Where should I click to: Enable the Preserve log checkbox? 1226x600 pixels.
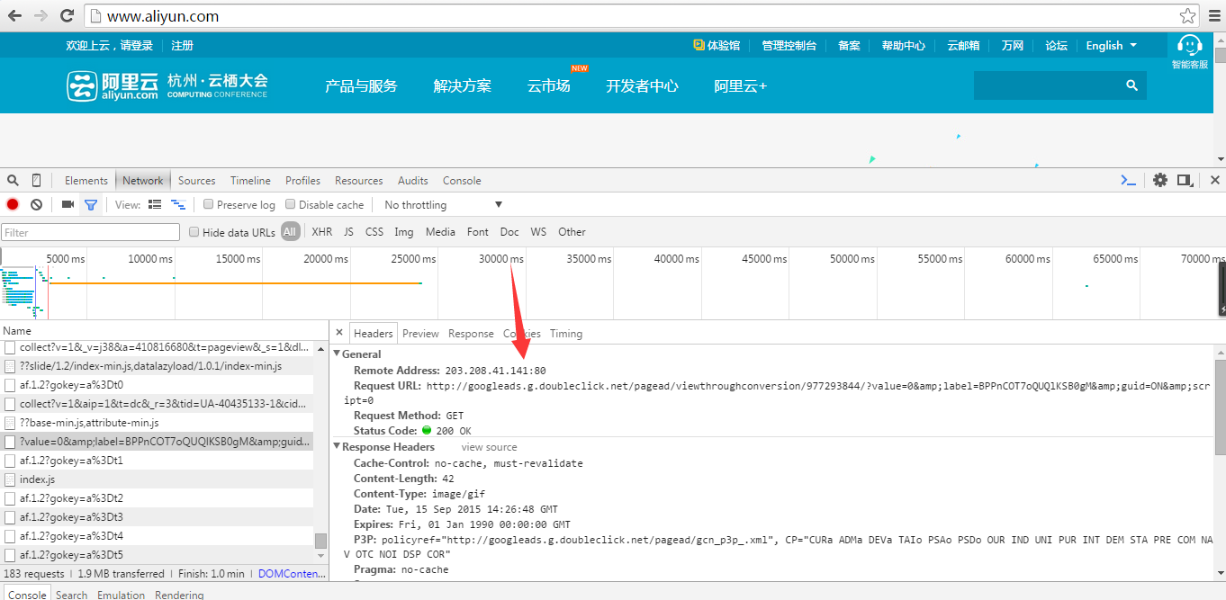[x=209, y=204]
